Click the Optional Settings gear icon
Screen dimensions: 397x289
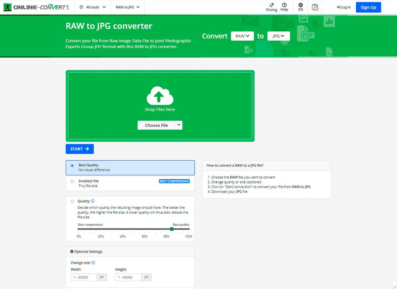[72, 251]
